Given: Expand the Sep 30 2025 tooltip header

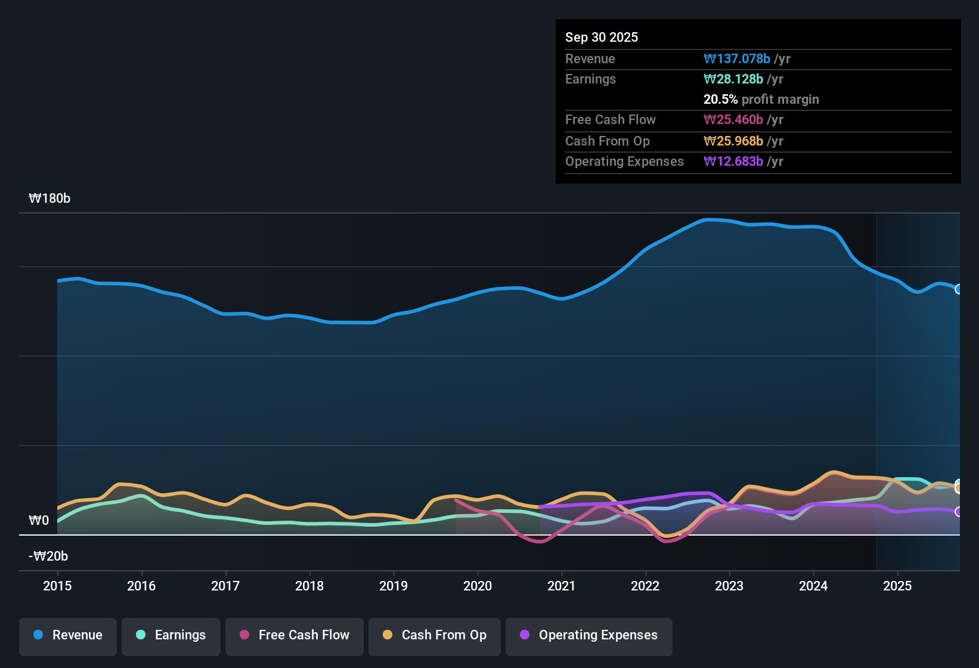Looking at the screenshot, I should pos(602,37).
